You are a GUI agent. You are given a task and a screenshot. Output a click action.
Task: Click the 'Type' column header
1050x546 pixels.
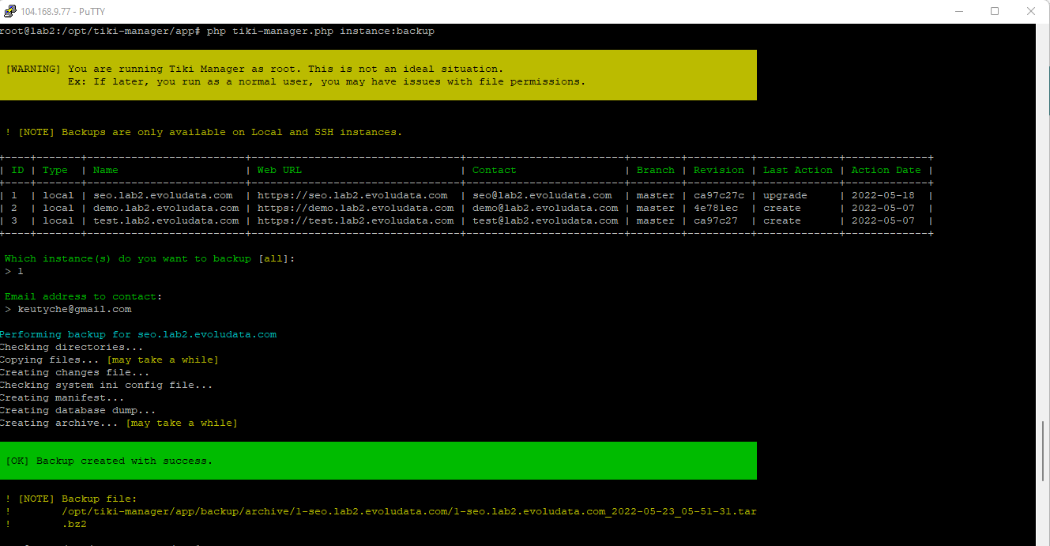pyautogui.click(x=55, y=170)
